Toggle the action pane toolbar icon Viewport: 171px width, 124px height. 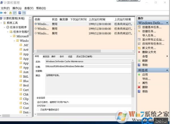[24, 13]
